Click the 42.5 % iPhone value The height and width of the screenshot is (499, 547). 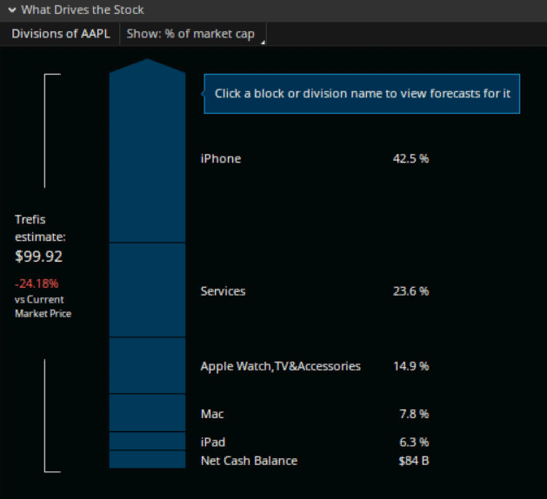pyautogui.click(x=411, y=159)
